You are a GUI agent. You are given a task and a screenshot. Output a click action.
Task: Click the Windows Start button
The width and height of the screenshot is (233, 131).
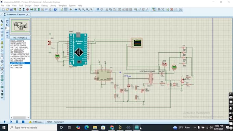click(4, 128)
